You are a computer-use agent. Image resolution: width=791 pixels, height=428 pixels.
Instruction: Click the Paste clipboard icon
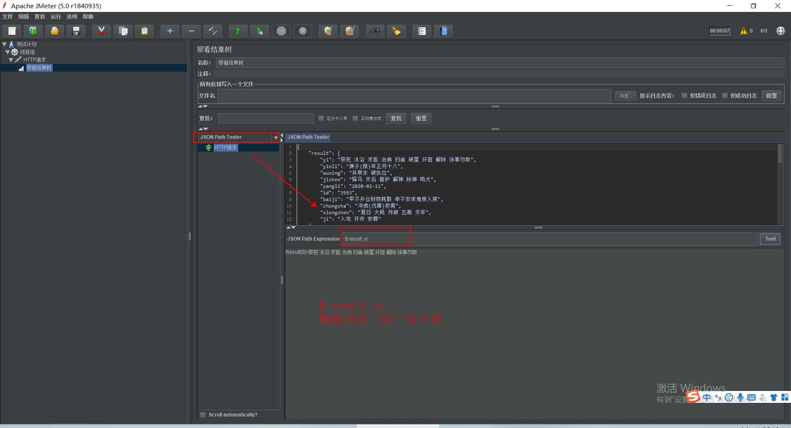coord(144,31)
